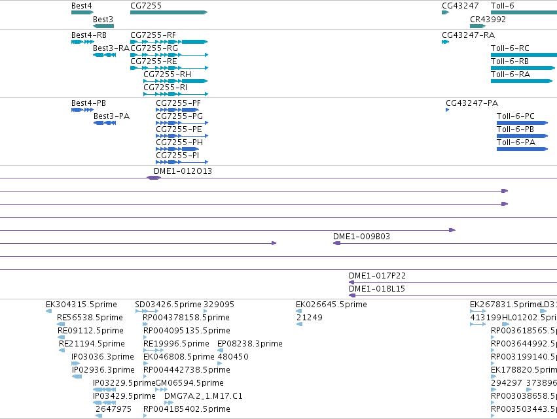Click the CG43247-PA protein marker
Viewport: 557px width, 419px height.
coord(448,110)
